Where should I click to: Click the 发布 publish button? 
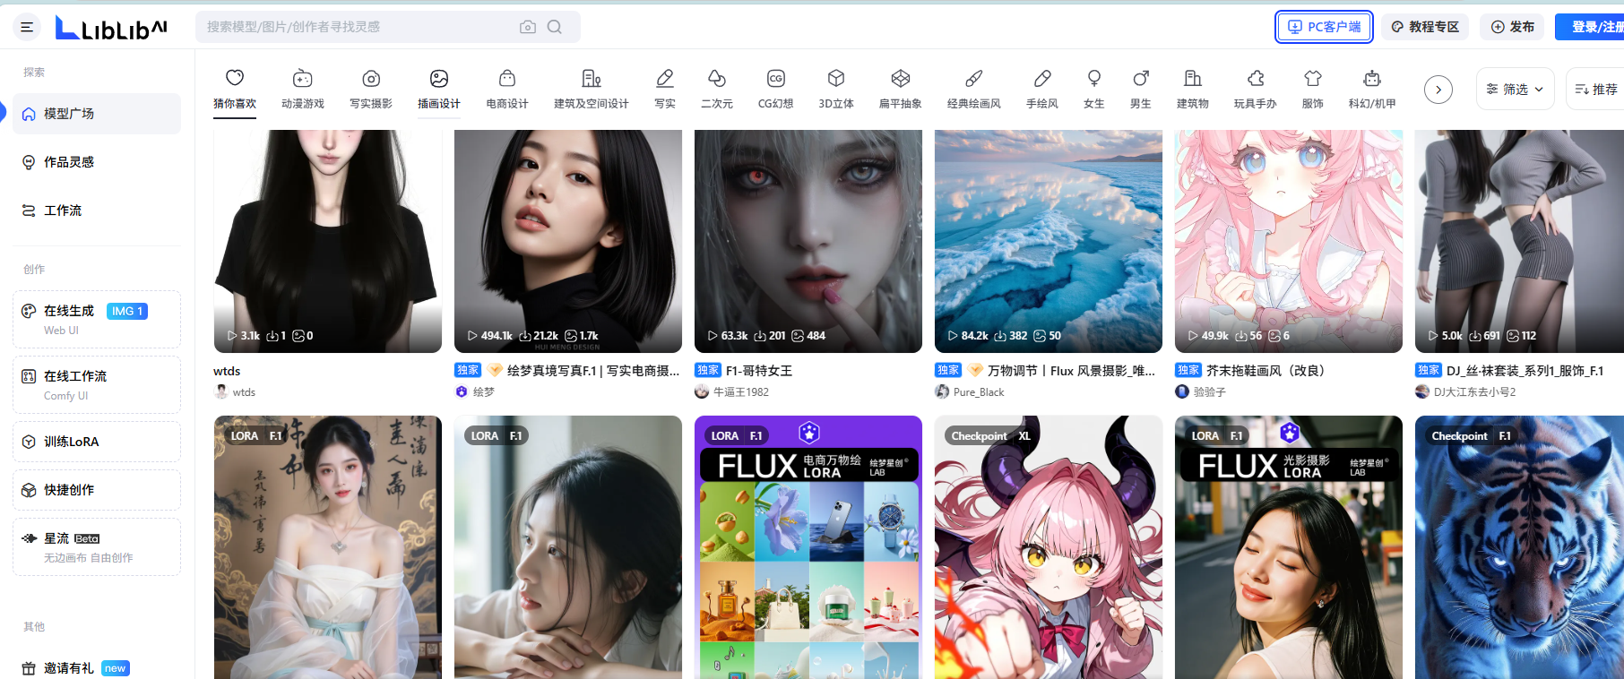click(1512, 27)
